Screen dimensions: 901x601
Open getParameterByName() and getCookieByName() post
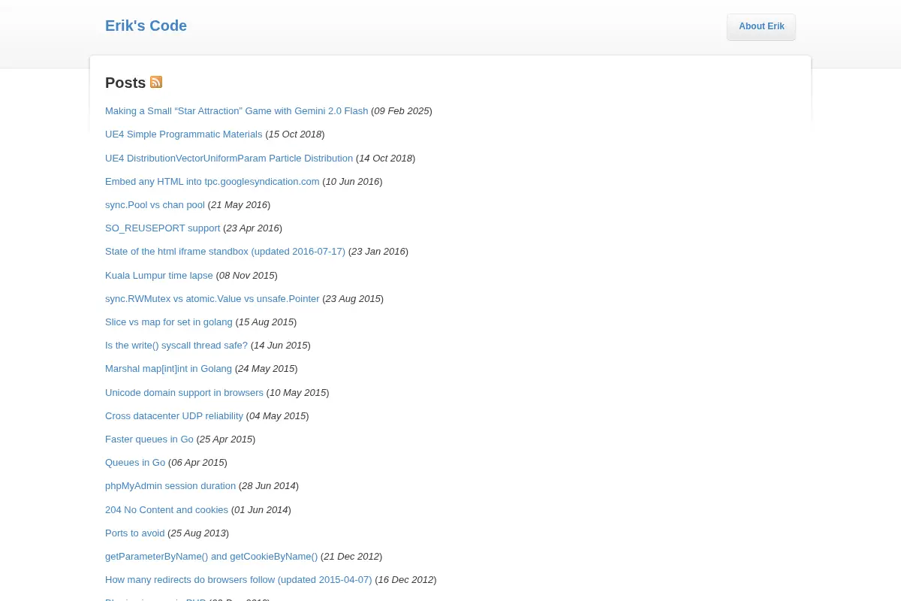point(211,556)
